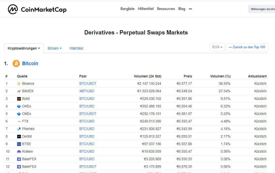Open OKEx BTC/USDT pair link
The height and width of the screenshot is (173, 275).
pos(88,114)
